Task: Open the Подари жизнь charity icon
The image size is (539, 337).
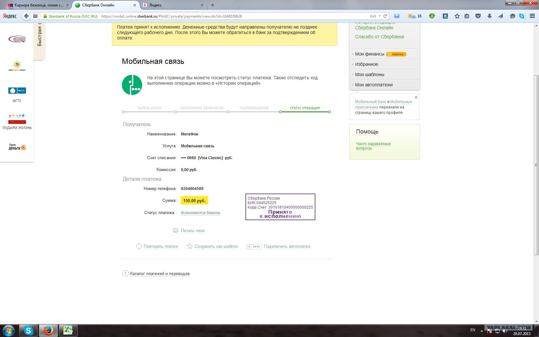Action: tap(17, 119)
